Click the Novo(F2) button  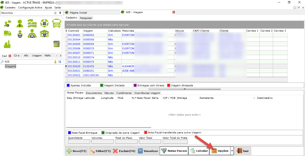point(76,151)
